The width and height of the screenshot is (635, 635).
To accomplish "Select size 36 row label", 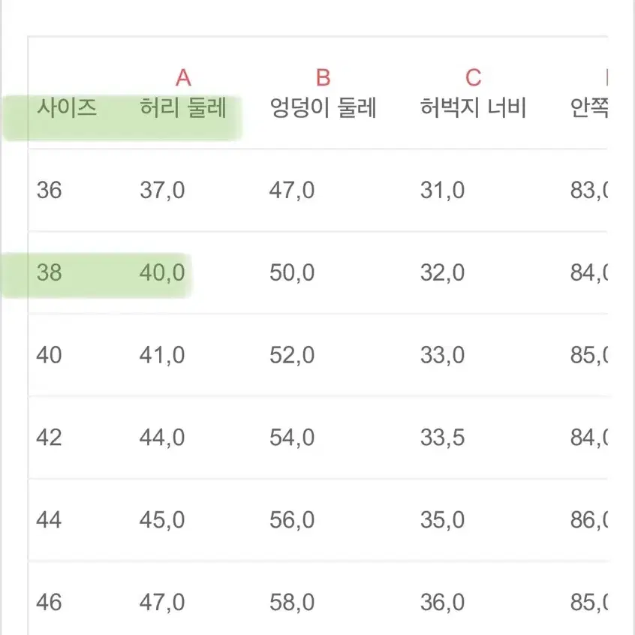I will point(49,190).
